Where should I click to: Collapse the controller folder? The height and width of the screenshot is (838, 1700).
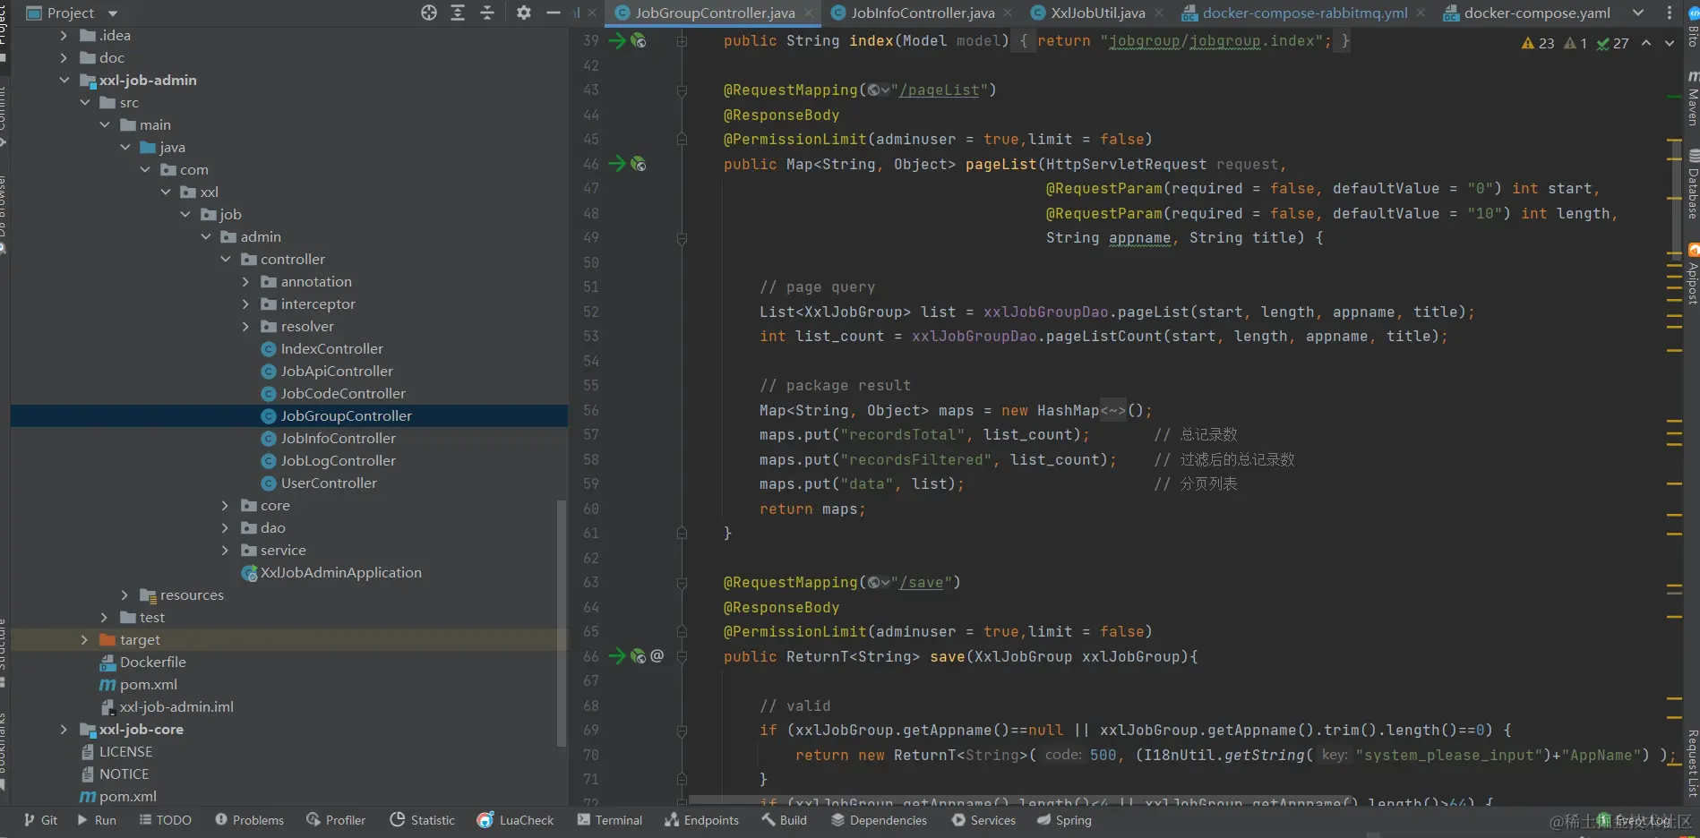point(226,260)
